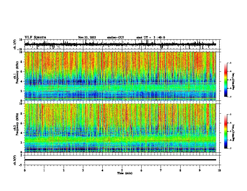
Task: Click the "-3" label on ch.1 color scale
Action: (x=230, y=63)
